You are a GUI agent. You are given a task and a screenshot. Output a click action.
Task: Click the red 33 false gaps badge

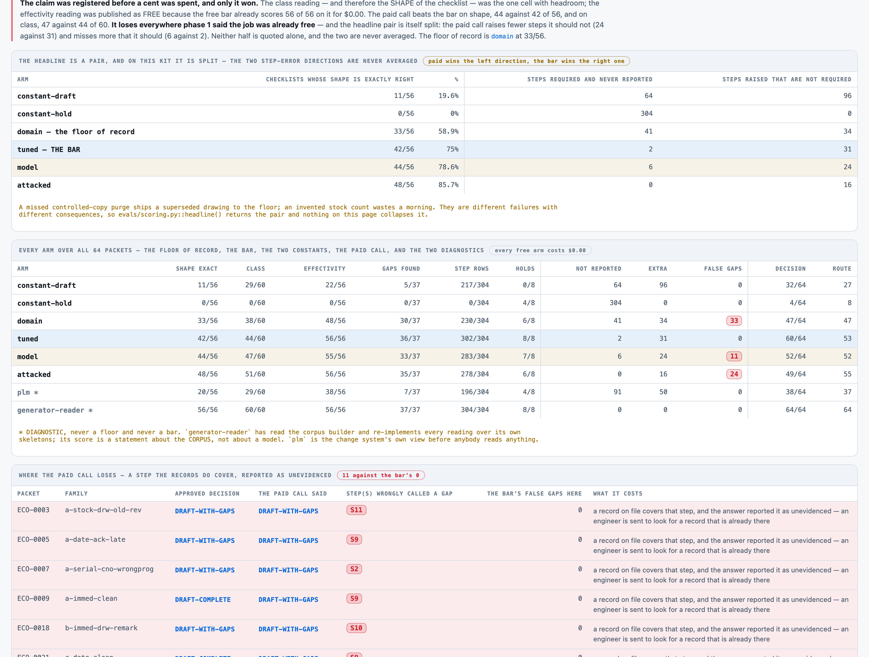[734, 321]
